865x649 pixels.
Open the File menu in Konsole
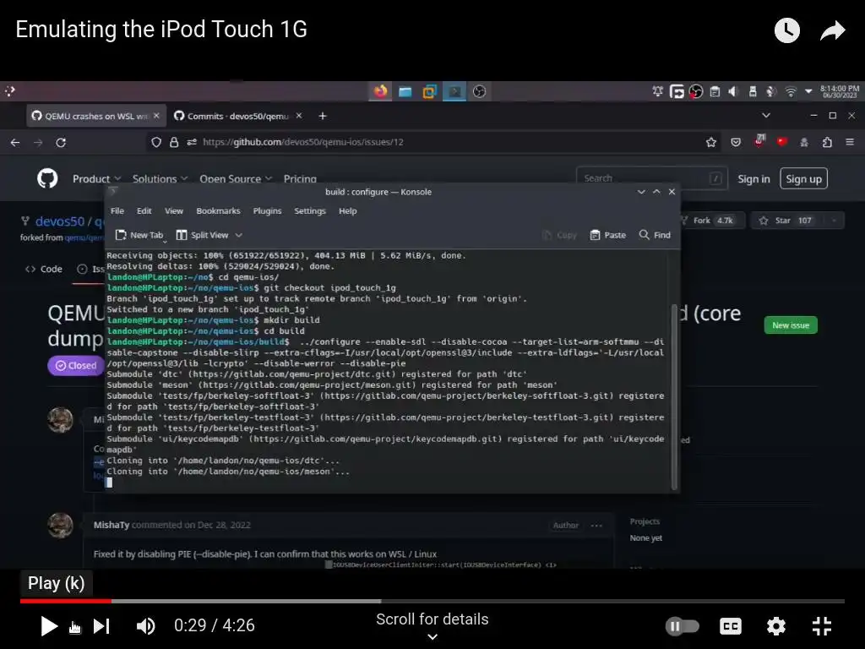tap(117, 210)
